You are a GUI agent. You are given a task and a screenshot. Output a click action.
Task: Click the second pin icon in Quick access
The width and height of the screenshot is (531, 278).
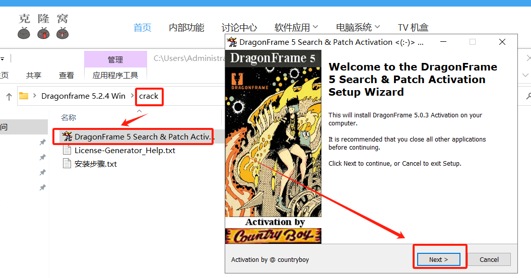(42, 157)
